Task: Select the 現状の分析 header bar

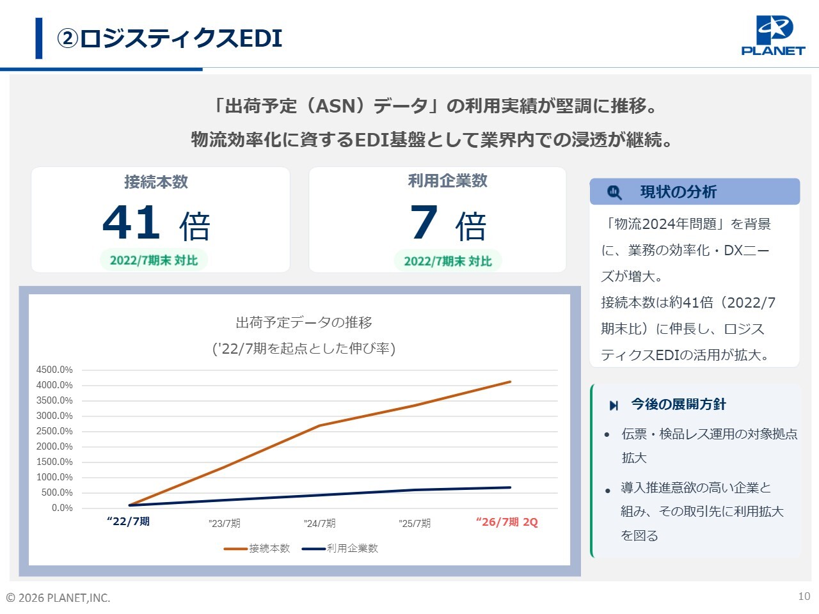Action: (x=694, y=192)
